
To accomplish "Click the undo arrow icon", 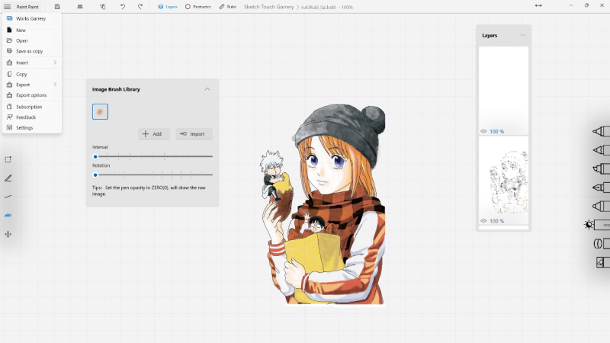I will 123,7.
